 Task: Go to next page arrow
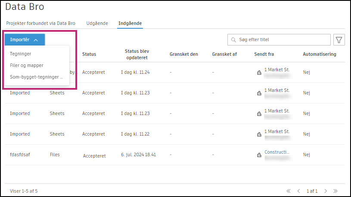[x=326, y=191]
